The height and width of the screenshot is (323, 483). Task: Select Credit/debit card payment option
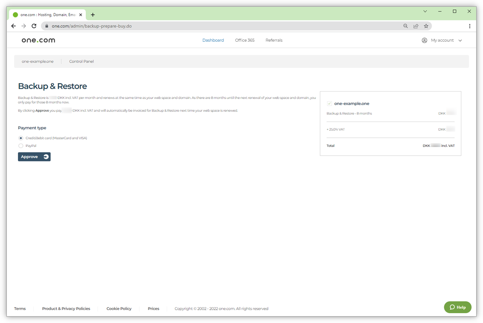(21, 138)
